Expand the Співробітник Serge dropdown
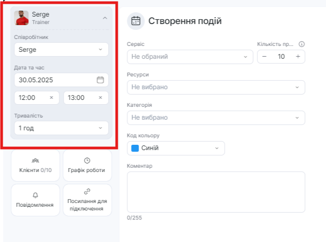Viewport: 326px width, 242px height. [x=62, y=49]
